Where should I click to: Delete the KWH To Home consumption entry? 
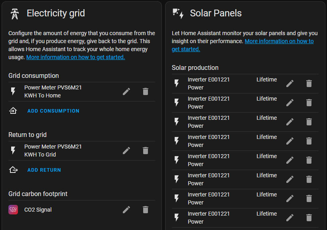pos(146,91)
